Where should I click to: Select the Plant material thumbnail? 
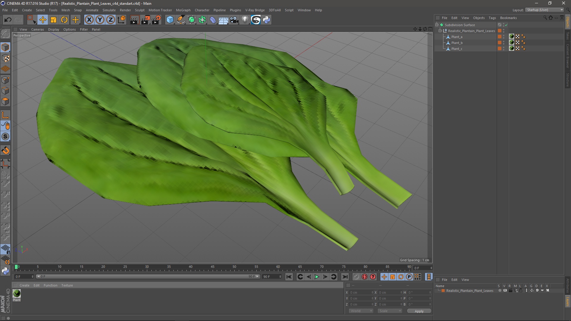point(17,293)
